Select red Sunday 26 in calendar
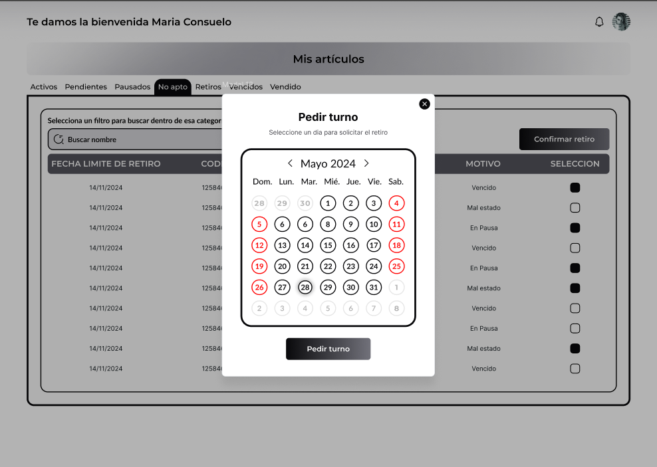The image size is (657, 467). pos(259,288)
